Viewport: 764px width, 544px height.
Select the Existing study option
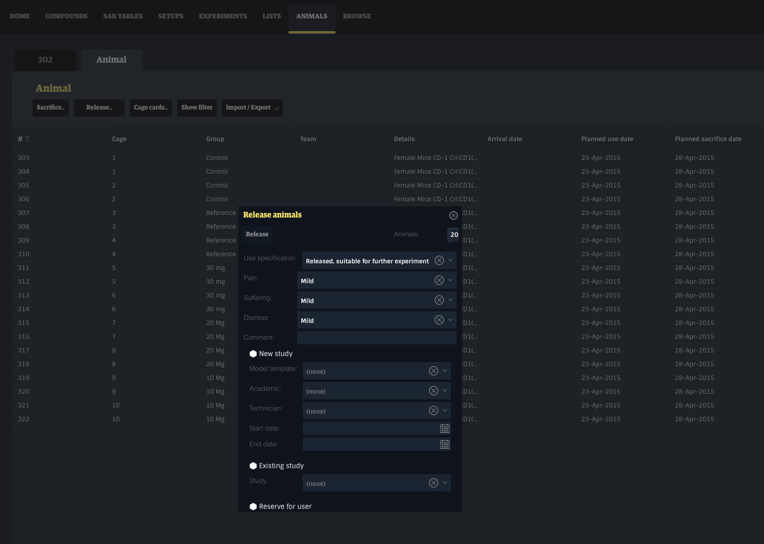pos(253,466)
